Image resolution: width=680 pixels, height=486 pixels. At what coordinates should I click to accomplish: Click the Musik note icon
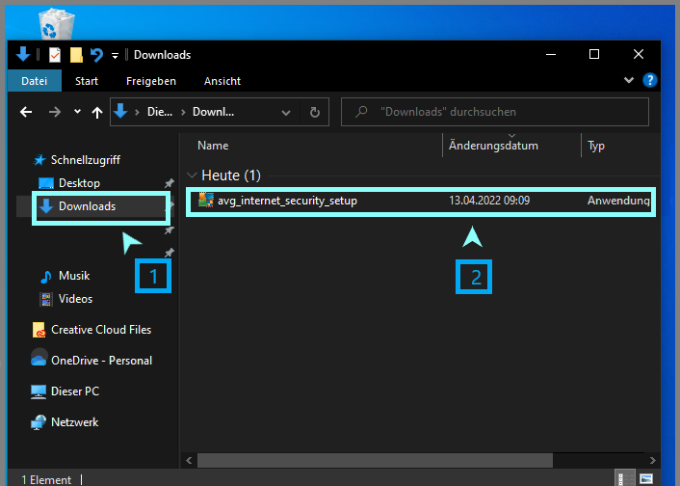point(45,276)
